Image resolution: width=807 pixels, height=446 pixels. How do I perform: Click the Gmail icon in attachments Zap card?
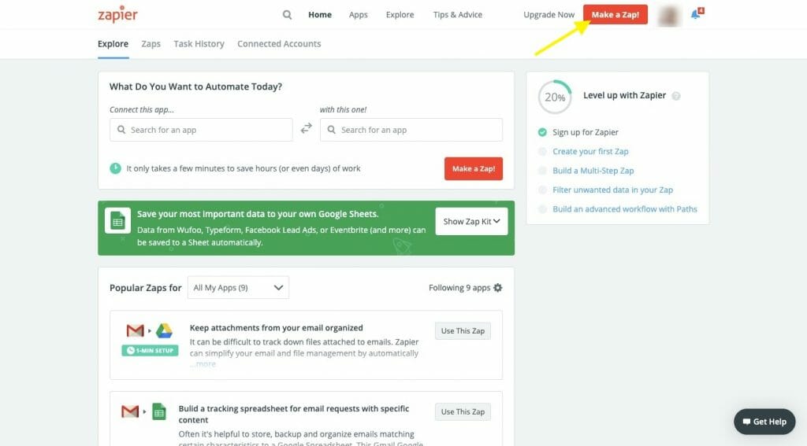point(136,330)
